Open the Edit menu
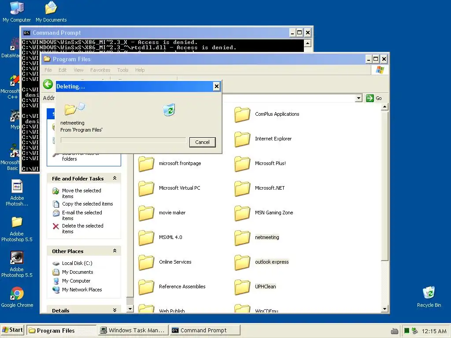The image size is (451, 338). [63, 70]
